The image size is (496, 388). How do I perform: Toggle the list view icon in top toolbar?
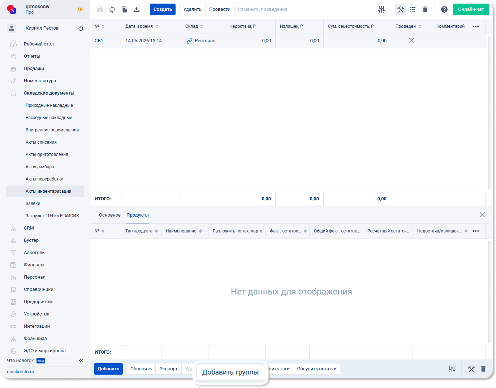click(x=413, y=9)
